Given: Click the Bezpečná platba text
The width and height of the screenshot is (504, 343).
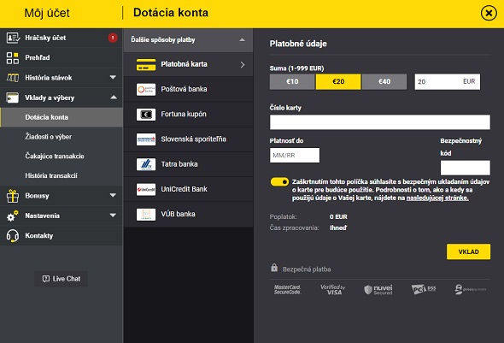Looking at the screenshot, I should point(307,269).
